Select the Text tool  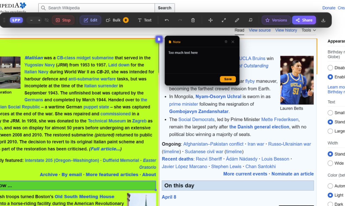(145, 20)
